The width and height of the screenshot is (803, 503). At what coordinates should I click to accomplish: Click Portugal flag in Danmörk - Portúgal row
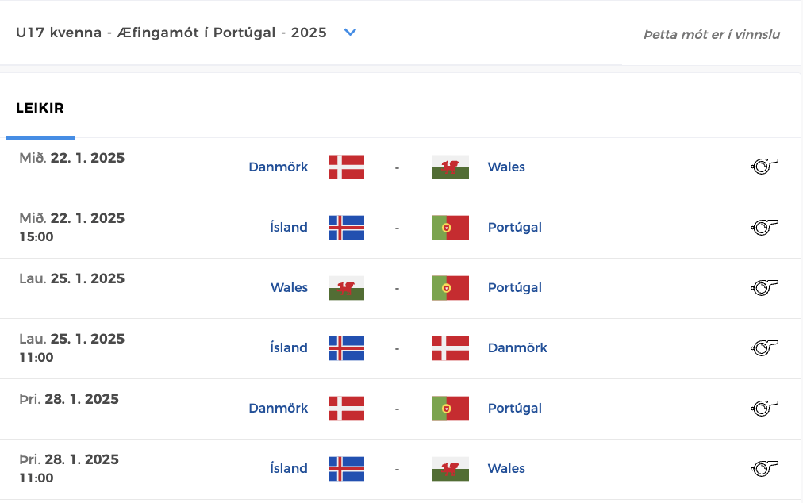click(451, 408)
